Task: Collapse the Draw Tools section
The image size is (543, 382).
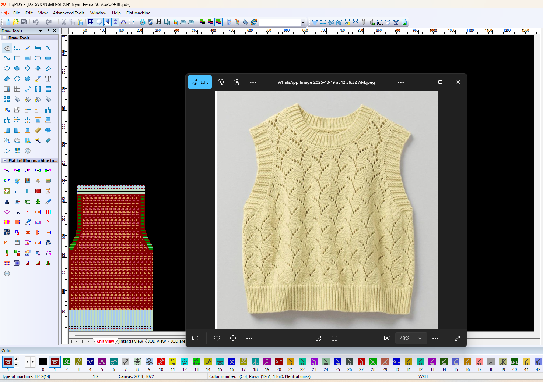Action: [x=4, y=38]
